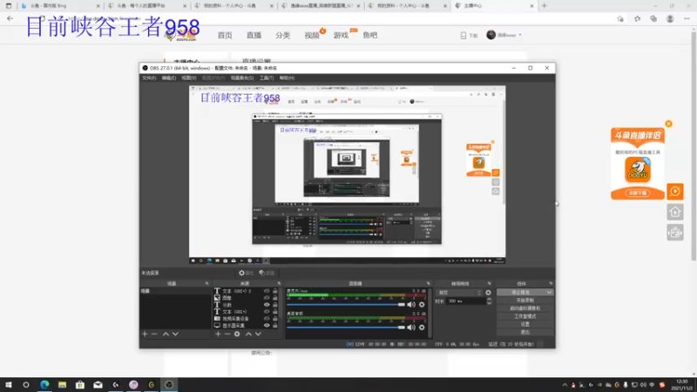Open the 淡出 transition type dropdown
The height and width of the screenshot is (392, 697).
pyautogui.click(x=460, y=293)
